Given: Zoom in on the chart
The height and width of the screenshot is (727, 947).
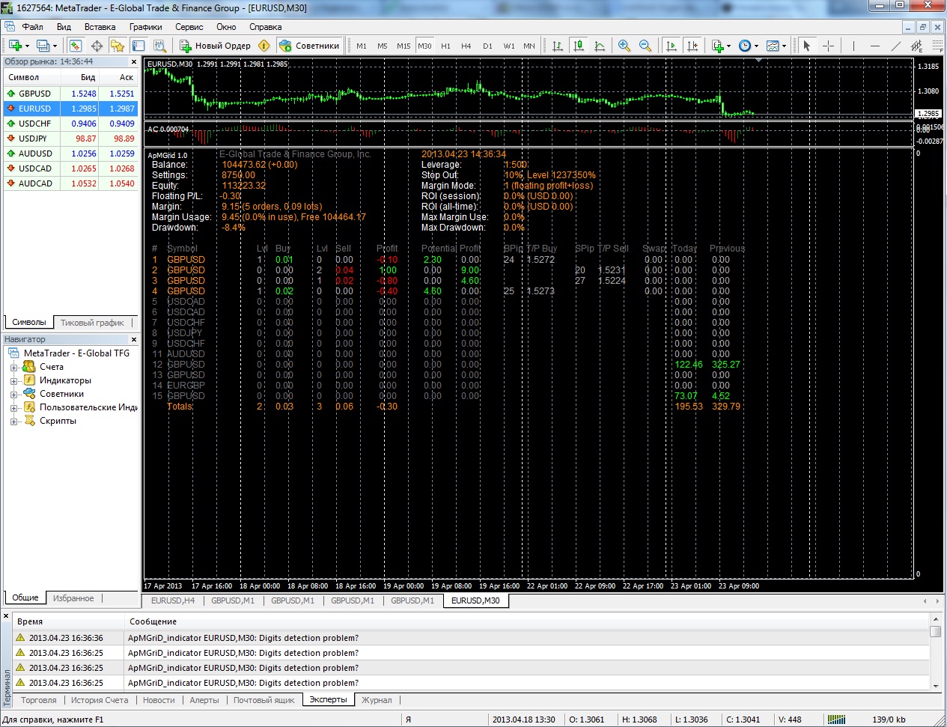Looking at the screenshot, I should pyautogui.click(x=624, y=46).
